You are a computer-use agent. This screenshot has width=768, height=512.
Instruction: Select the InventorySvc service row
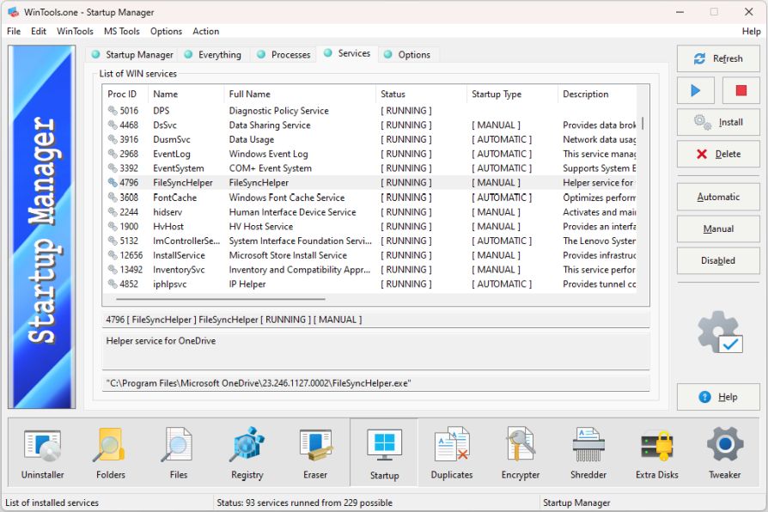369,270
